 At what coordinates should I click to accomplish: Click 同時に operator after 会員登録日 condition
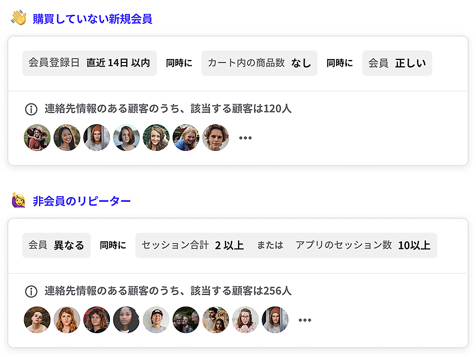(179, 63)
